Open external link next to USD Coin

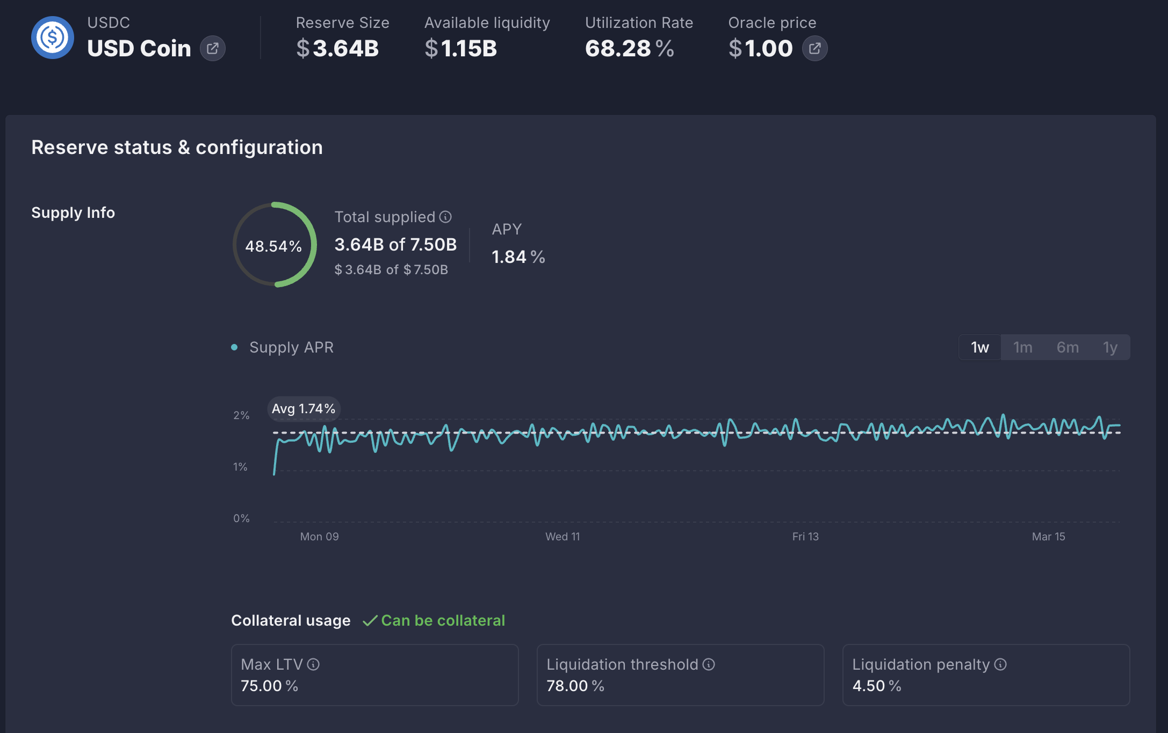213,48
